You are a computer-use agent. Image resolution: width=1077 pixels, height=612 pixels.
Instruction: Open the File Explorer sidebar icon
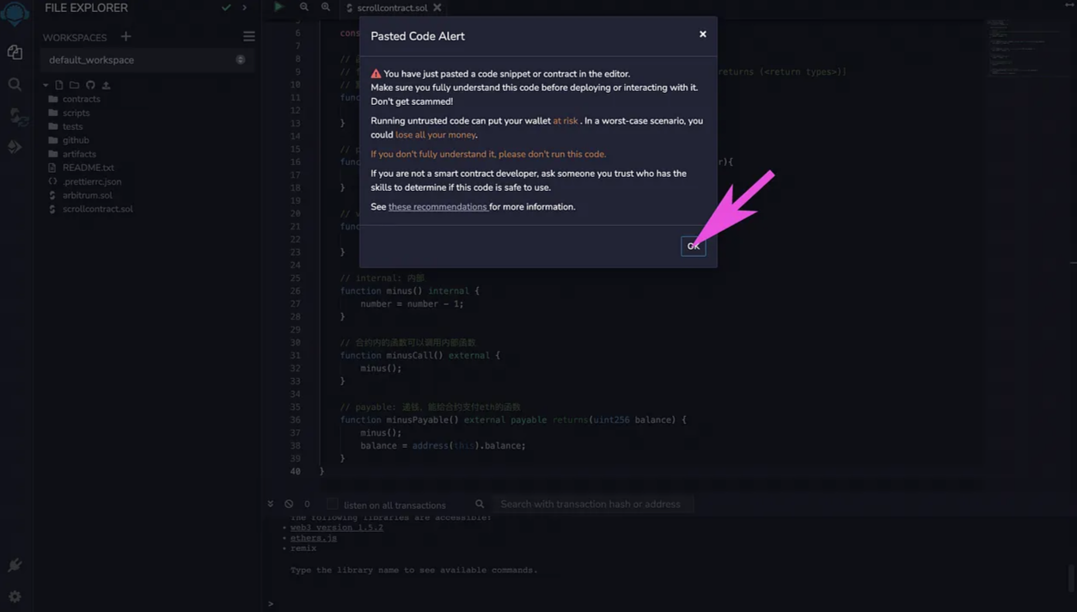pos(15,52)
